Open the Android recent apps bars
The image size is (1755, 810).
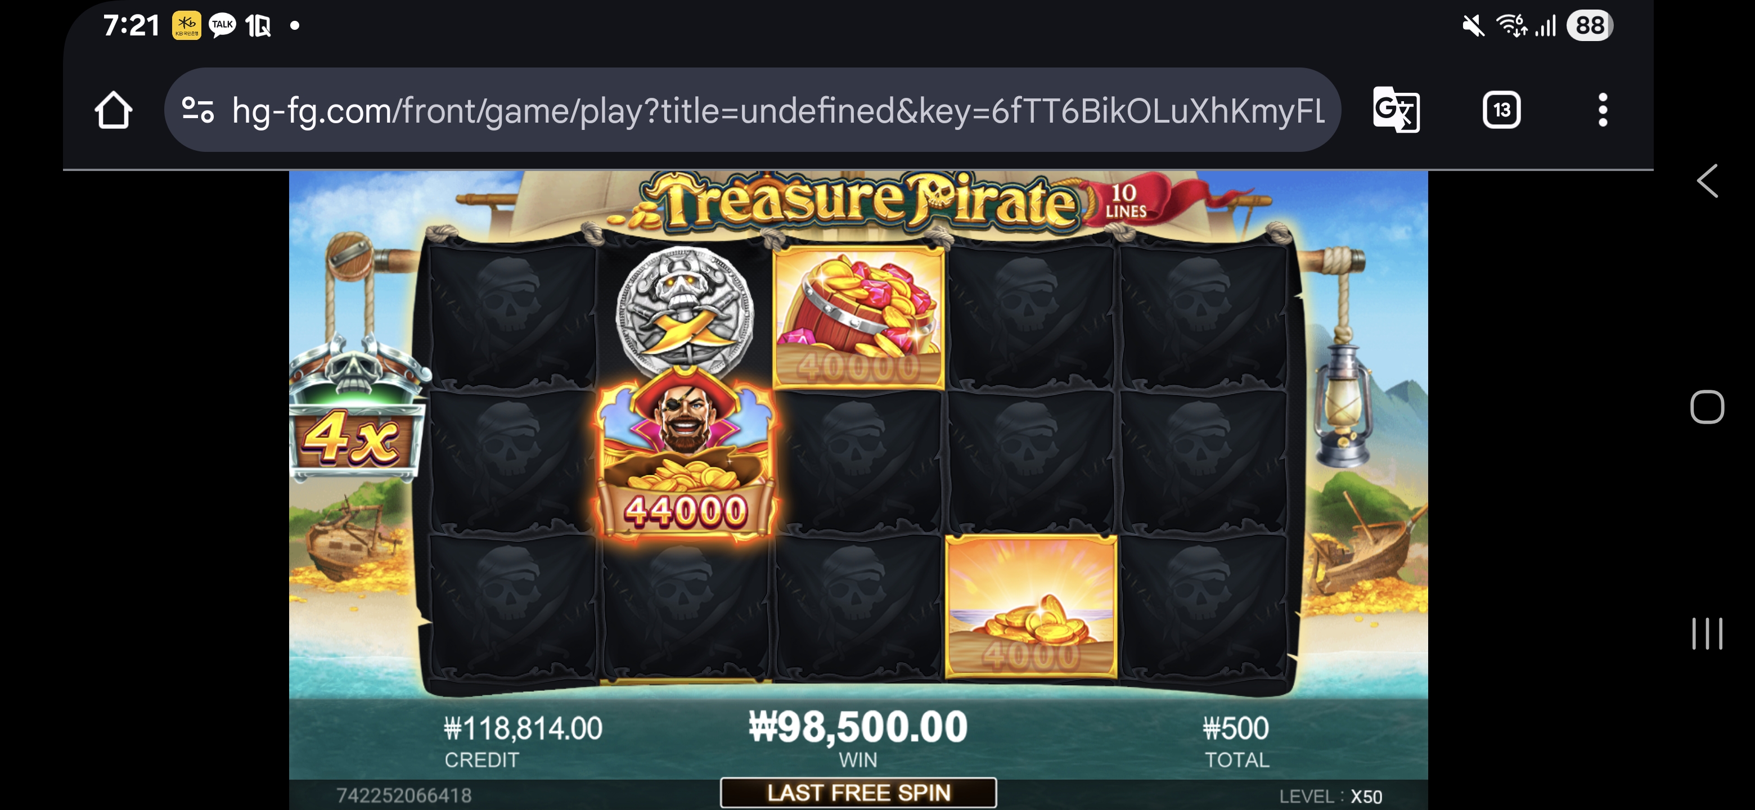click(1707, 633)
